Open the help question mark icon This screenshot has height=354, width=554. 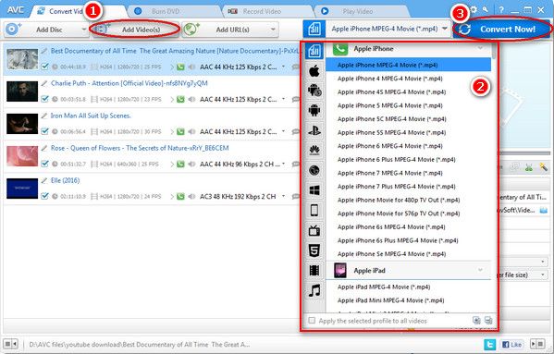501,10
